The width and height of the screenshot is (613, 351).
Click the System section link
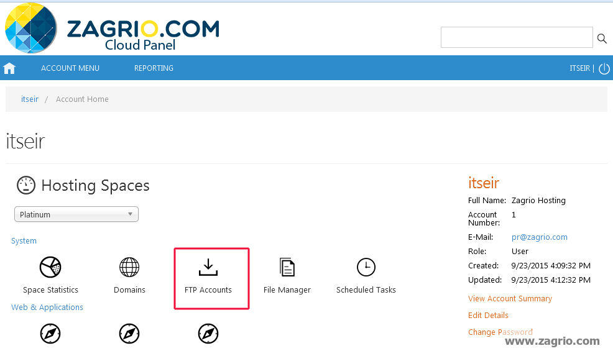click(x=24, y=241)
